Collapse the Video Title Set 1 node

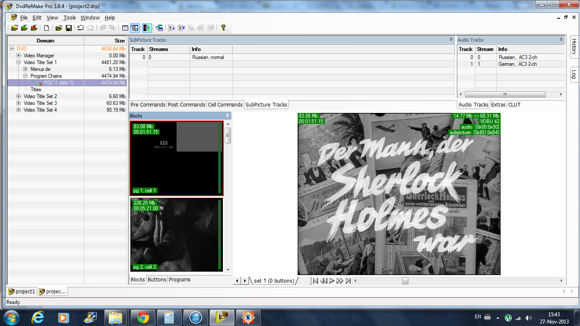coord(19,62)
